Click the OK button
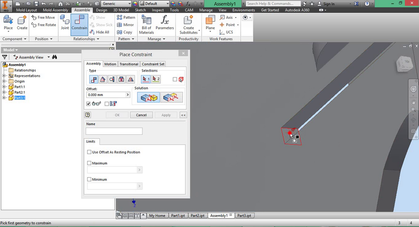 click(117, 115)
